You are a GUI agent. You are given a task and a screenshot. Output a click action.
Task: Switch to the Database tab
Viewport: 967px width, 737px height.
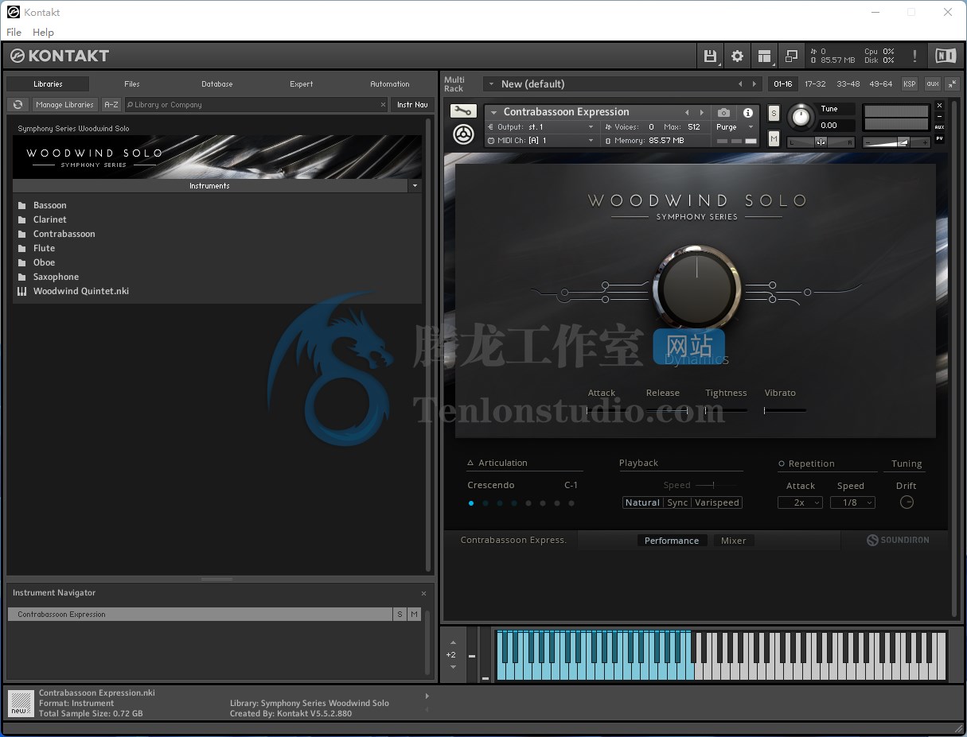coord(217,83)
